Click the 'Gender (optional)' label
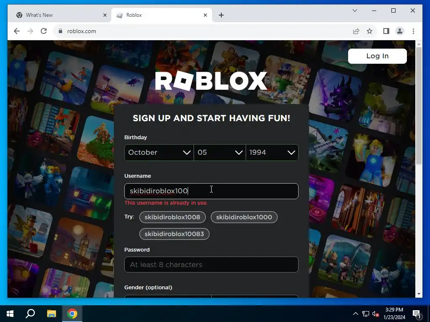This screenshot has height=322, width=430. [x=148, y=288]
